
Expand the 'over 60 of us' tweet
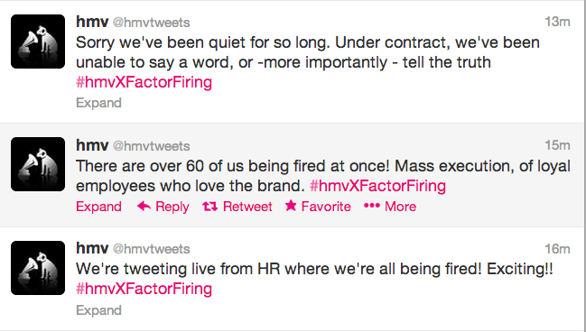(x=98, y=207)
